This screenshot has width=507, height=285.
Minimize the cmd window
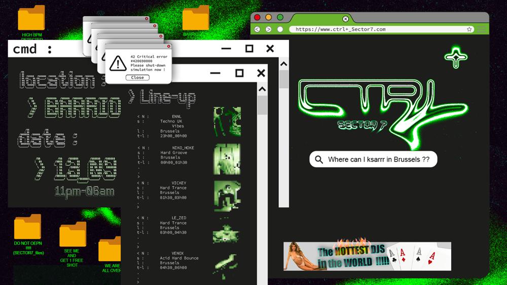pyautogui.click(x=226, y=49)
